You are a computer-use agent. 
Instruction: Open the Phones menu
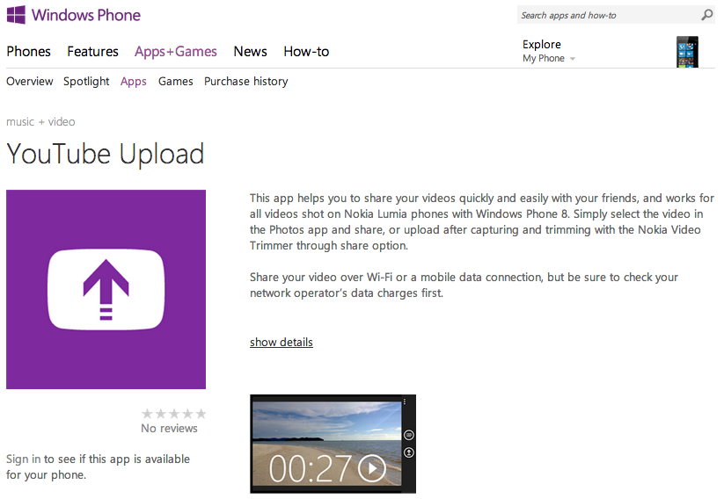click(29, 51)
